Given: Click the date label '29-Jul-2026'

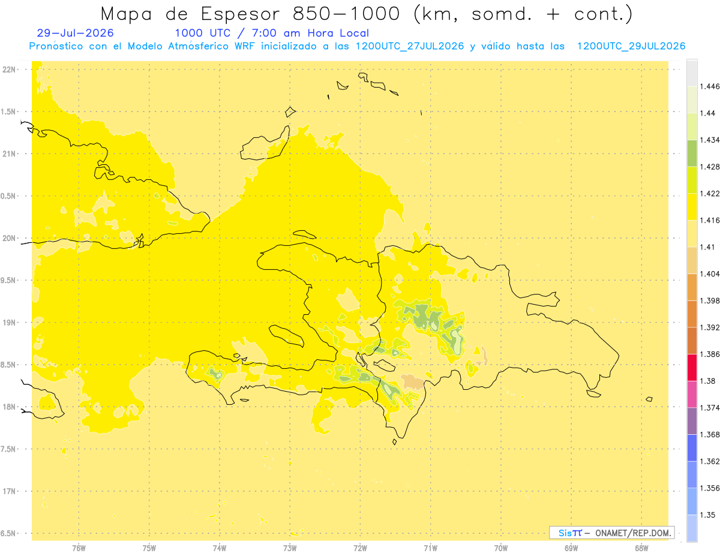Looking at the screenshot, I should point(75,34).
